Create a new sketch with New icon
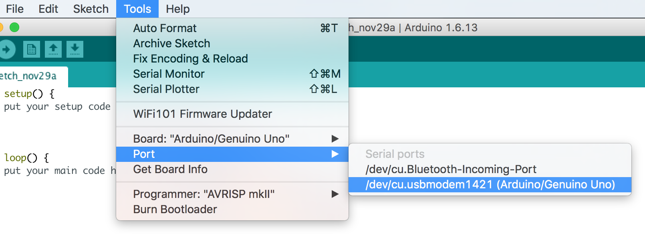 [x=32, y=49]
